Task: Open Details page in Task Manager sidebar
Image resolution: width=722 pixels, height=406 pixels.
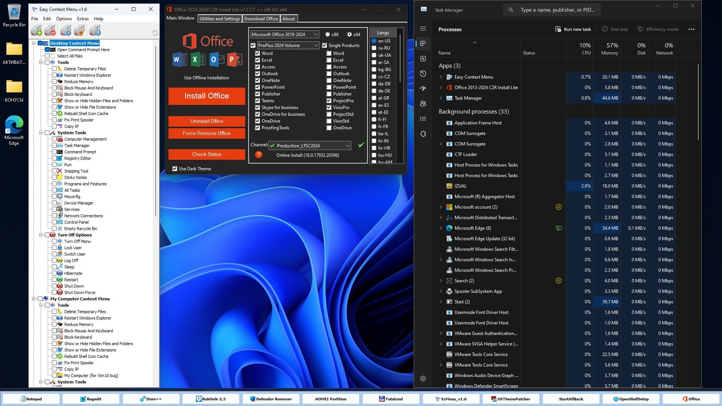Action: 423,119
